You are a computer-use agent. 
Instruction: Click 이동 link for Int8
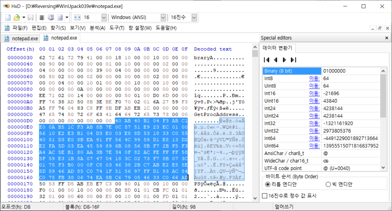[x=314, y=79]
